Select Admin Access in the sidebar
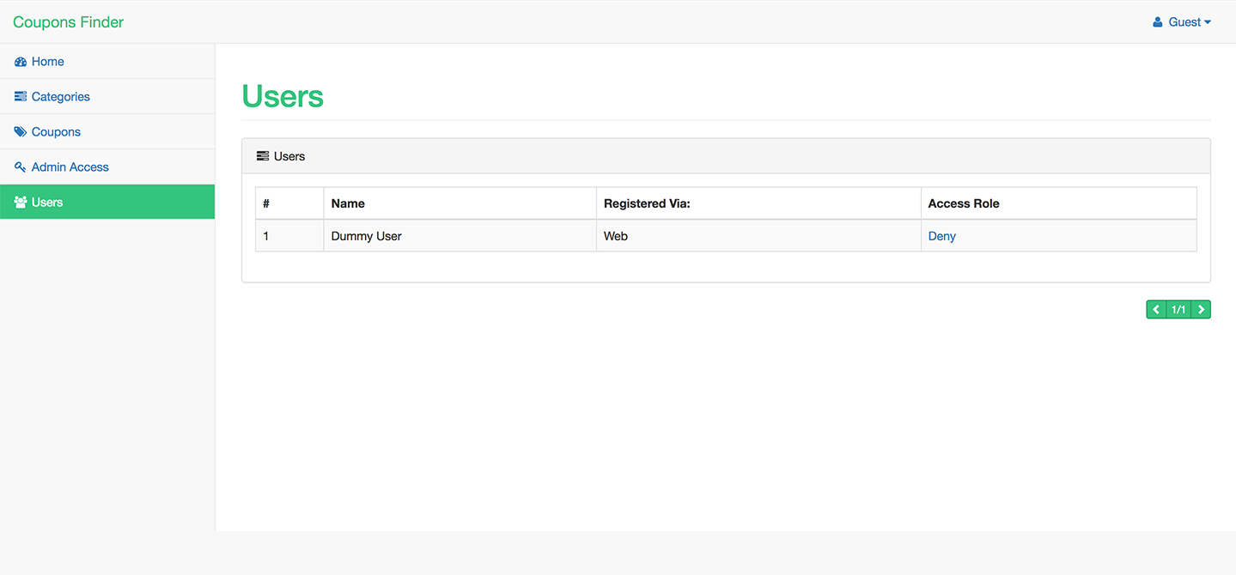This screenshot has height=575, width=1236. (x=70, y=167)
